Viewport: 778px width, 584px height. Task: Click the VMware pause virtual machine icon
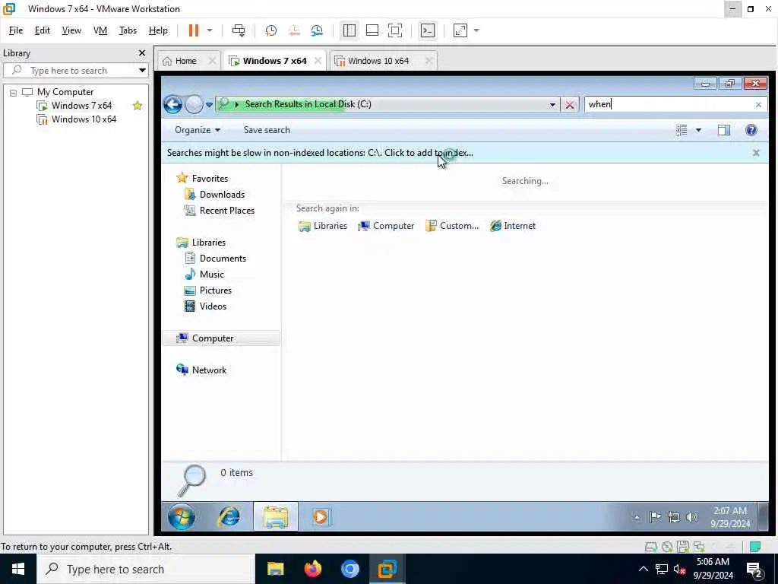[x=194, y=30]
